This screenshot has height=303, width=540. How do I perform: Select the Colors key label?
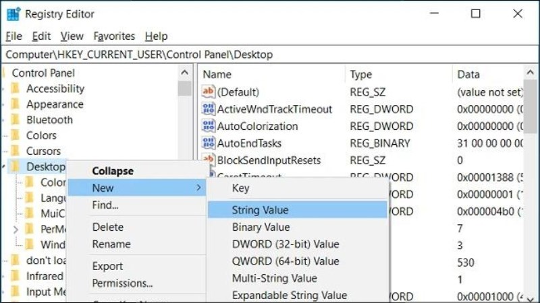(x=41, y=135)
